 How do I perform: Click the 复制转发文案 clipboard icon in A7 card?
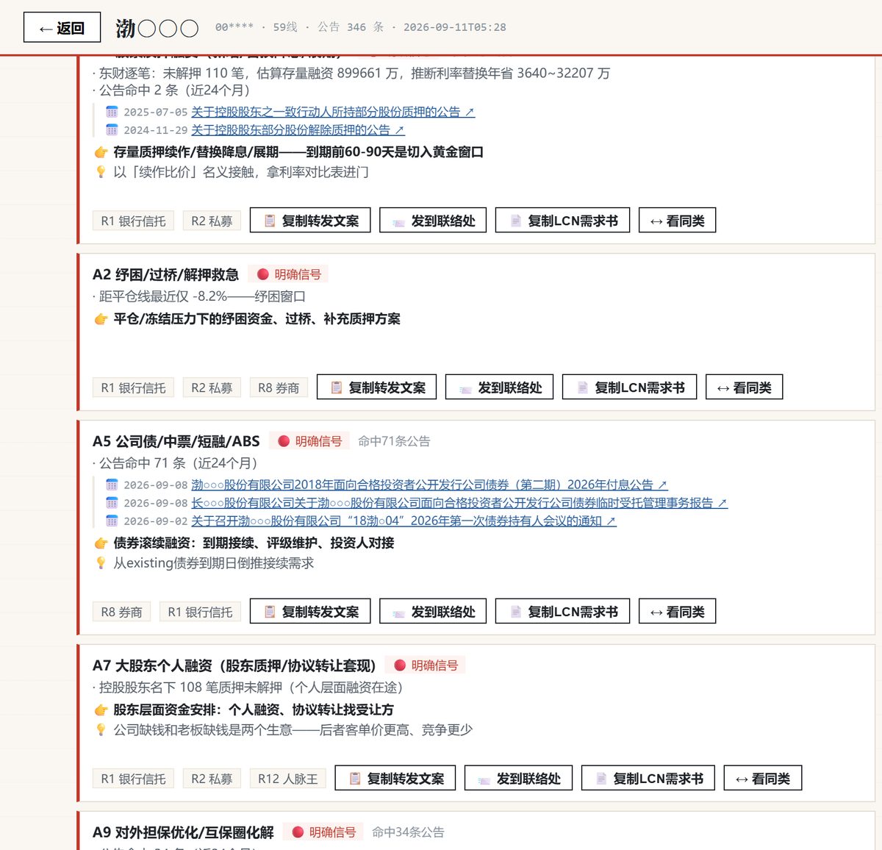tap(355, 779)
